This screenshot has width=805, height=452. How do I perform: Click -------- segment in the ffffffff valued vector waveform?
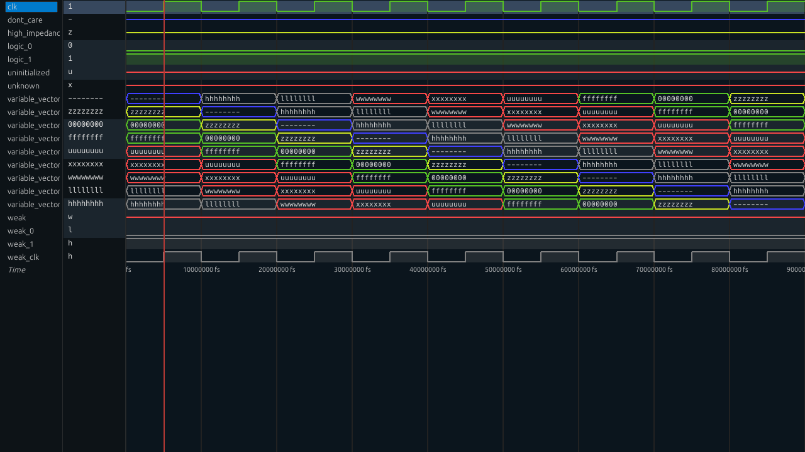[x=390, y=138]
